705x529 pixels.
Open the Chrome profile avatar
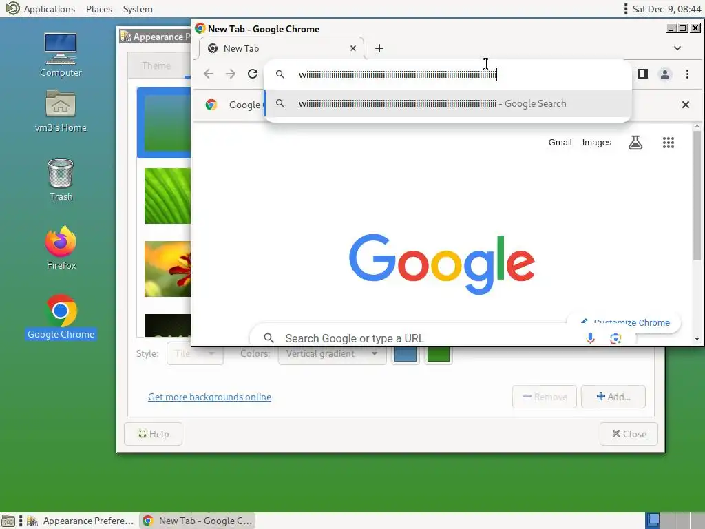[x=665, y=74]
